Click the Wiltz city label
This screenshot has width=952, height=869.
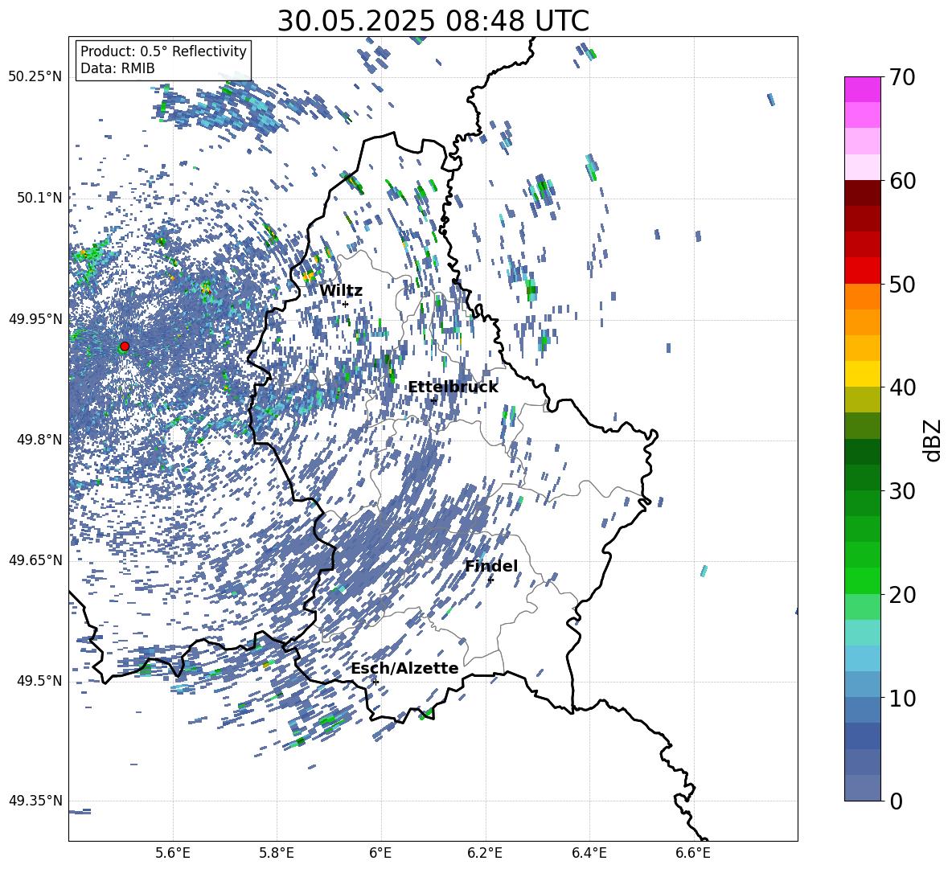point(341,291)
